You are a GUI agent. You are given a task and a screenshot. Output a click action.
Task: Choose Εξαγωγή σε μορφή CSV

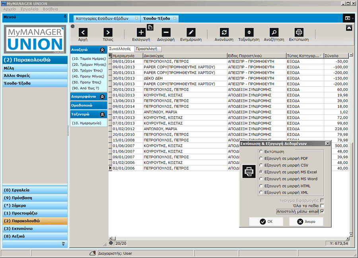coord(261,165)
